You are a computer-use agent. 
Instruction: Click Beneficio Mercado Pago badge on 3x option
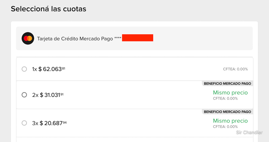point(227,111)
